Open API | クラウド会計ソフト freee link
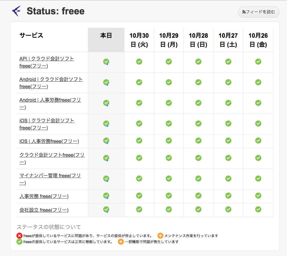 pos(47,62)
